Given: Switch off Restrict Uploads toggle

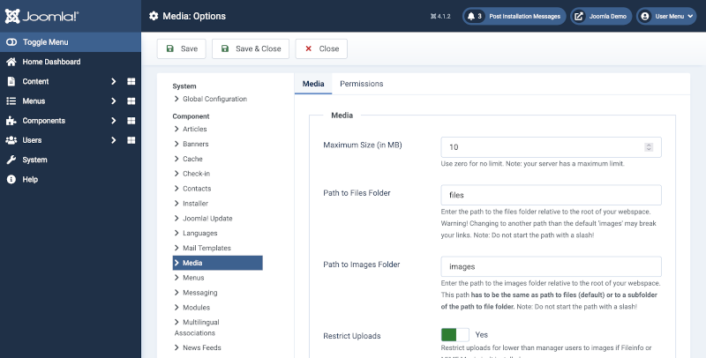Looking at the screenshot, I should point(454,335).
